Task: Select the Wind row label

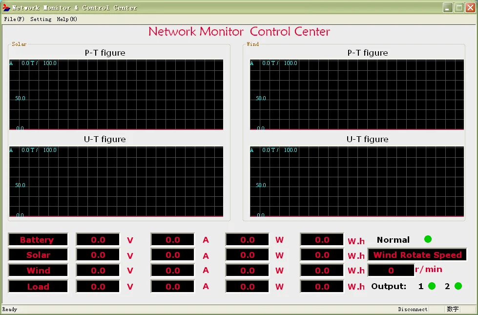Action: point(38,271)
